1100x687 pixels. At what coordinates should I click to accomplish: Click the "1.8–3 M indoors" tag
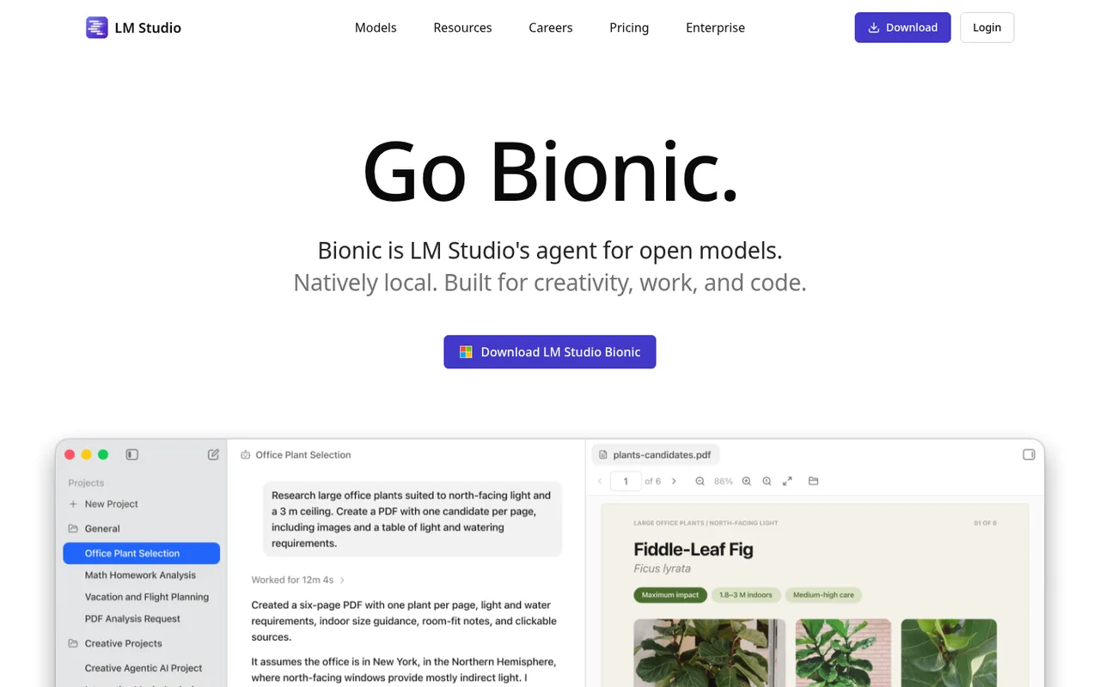click(746, 595)
